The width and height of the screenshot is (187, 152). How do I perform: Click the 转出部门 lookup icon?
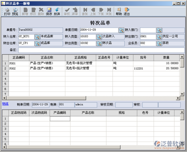[x=159, y=37]
